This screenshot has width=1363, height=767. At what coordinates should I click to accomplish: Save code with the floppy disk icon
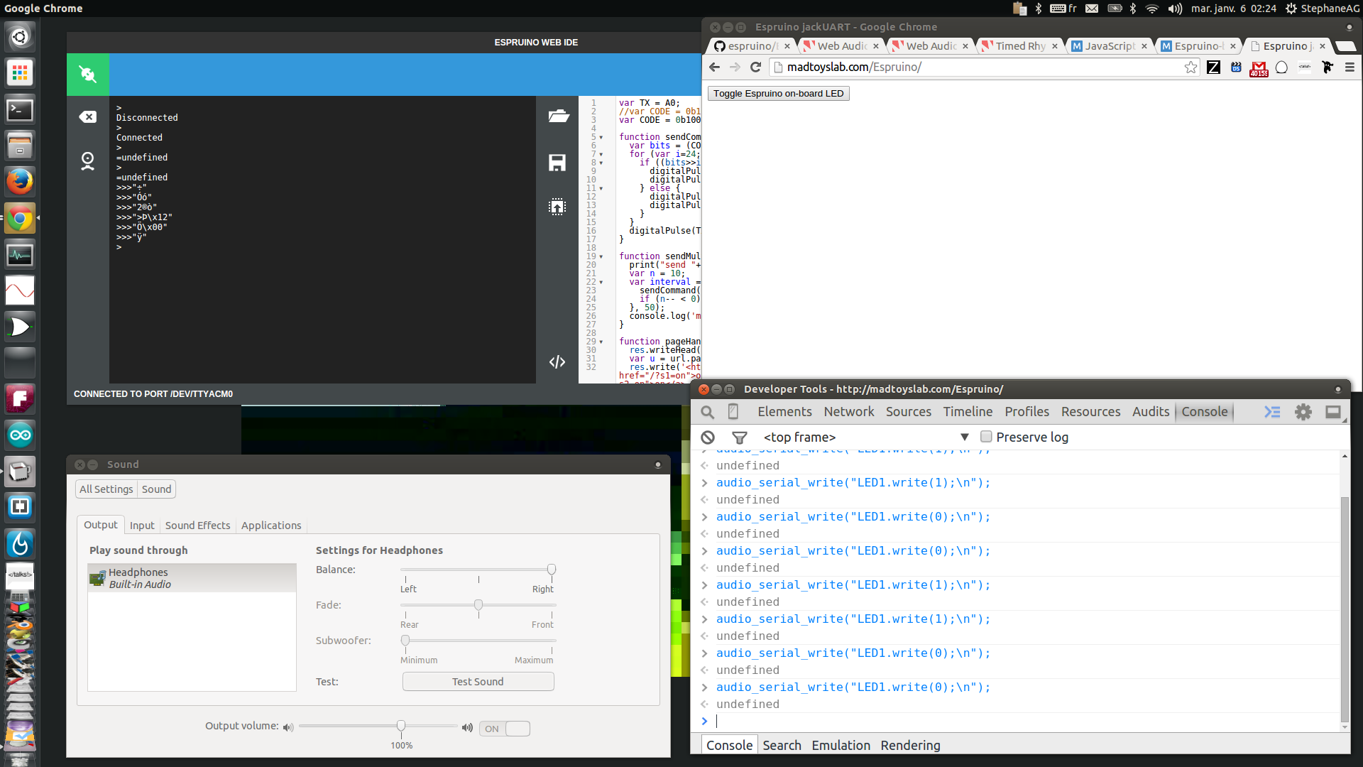pos(557,163)
